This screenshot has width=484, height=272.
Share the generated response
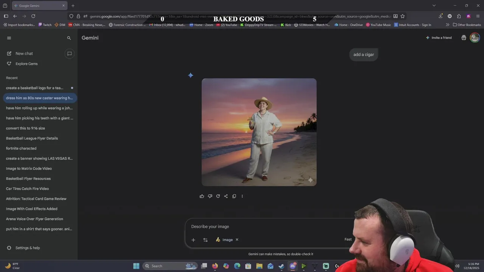(226, 196)
